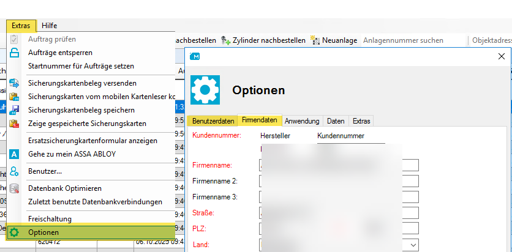Close the Optionen dialog window

click(x=503, y=56)
